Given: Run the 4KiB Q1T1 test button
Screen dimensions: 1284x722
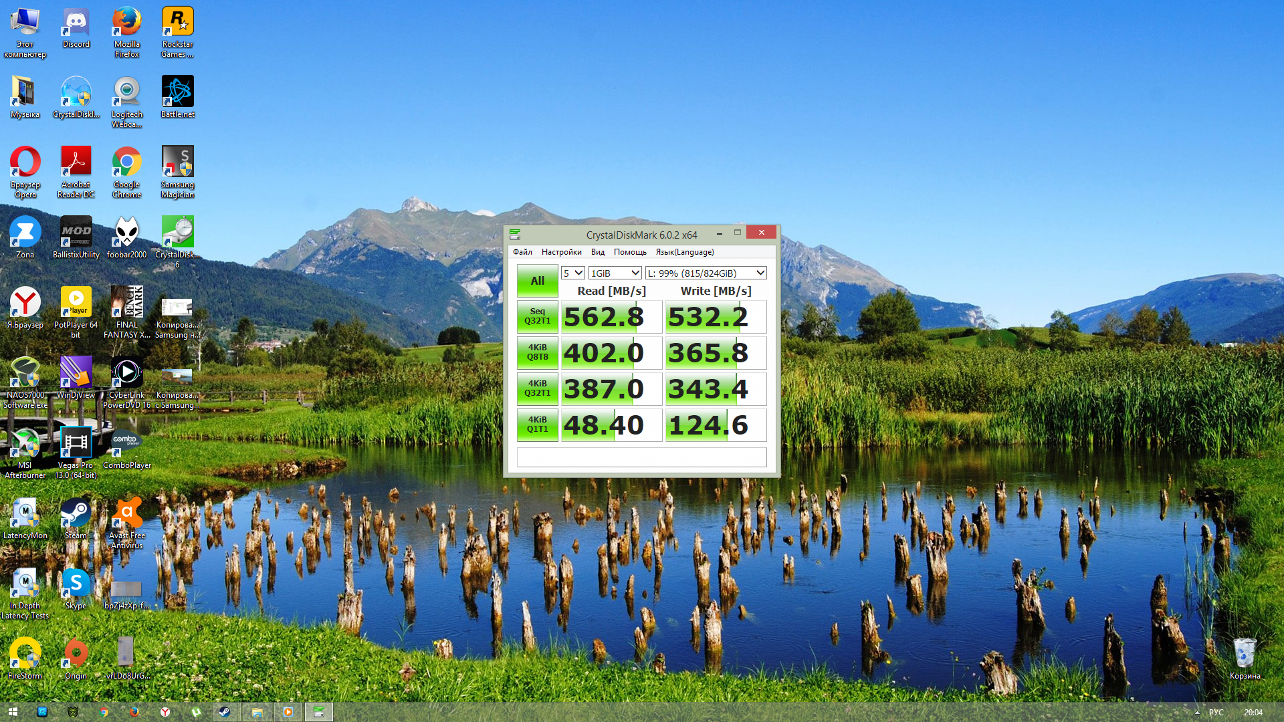Looking at the screenshot, I should coord(537,425).
